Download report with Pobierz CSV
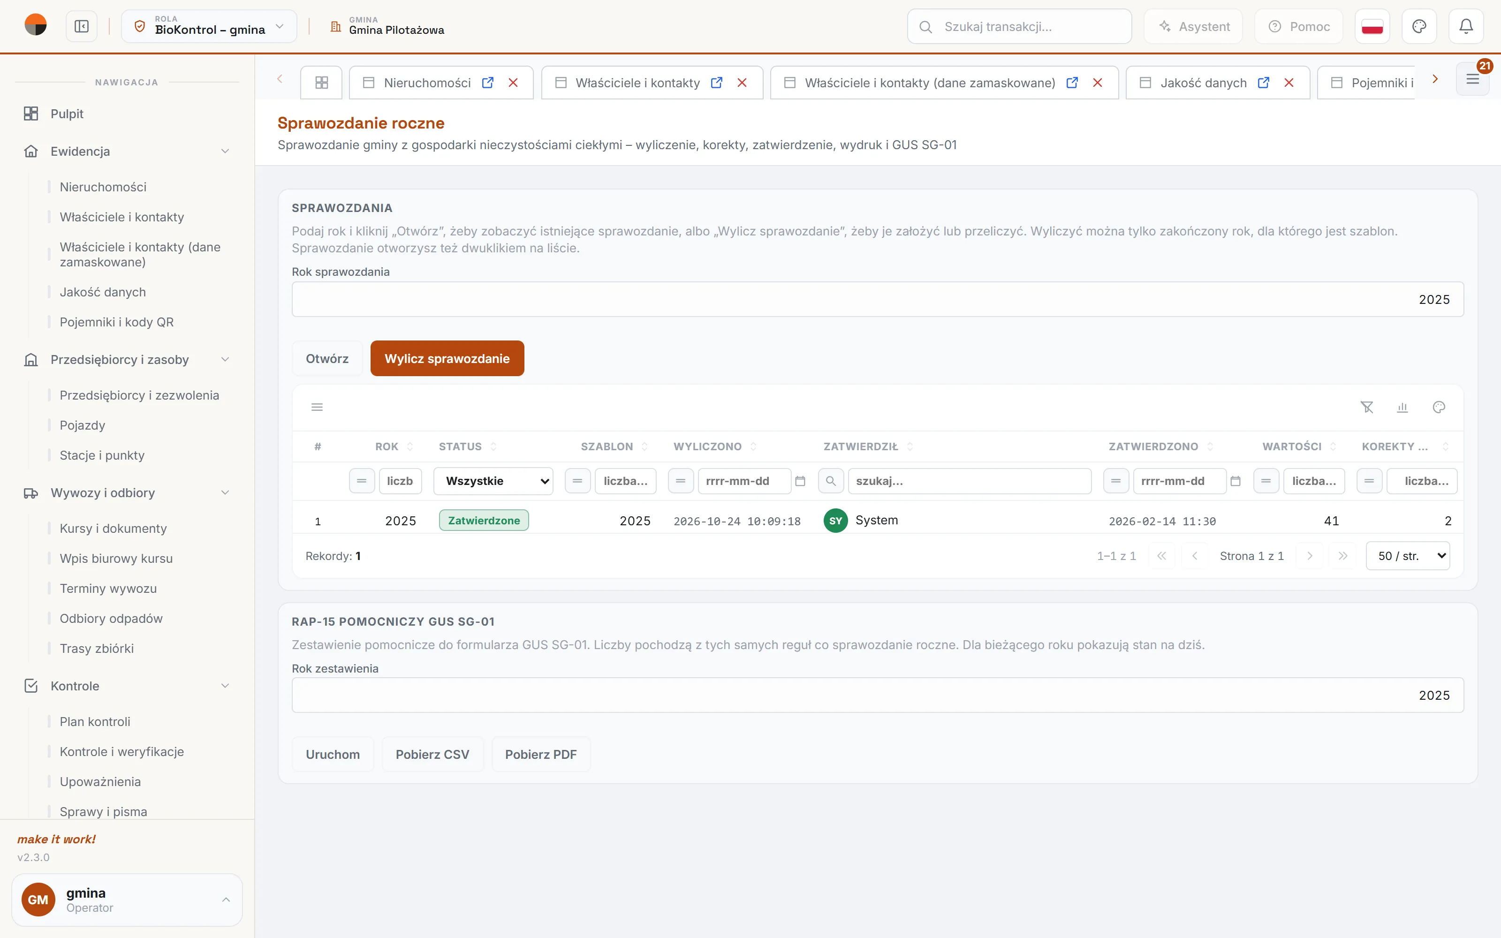This screenshot has height=938, width=1501. click(432, 754)
